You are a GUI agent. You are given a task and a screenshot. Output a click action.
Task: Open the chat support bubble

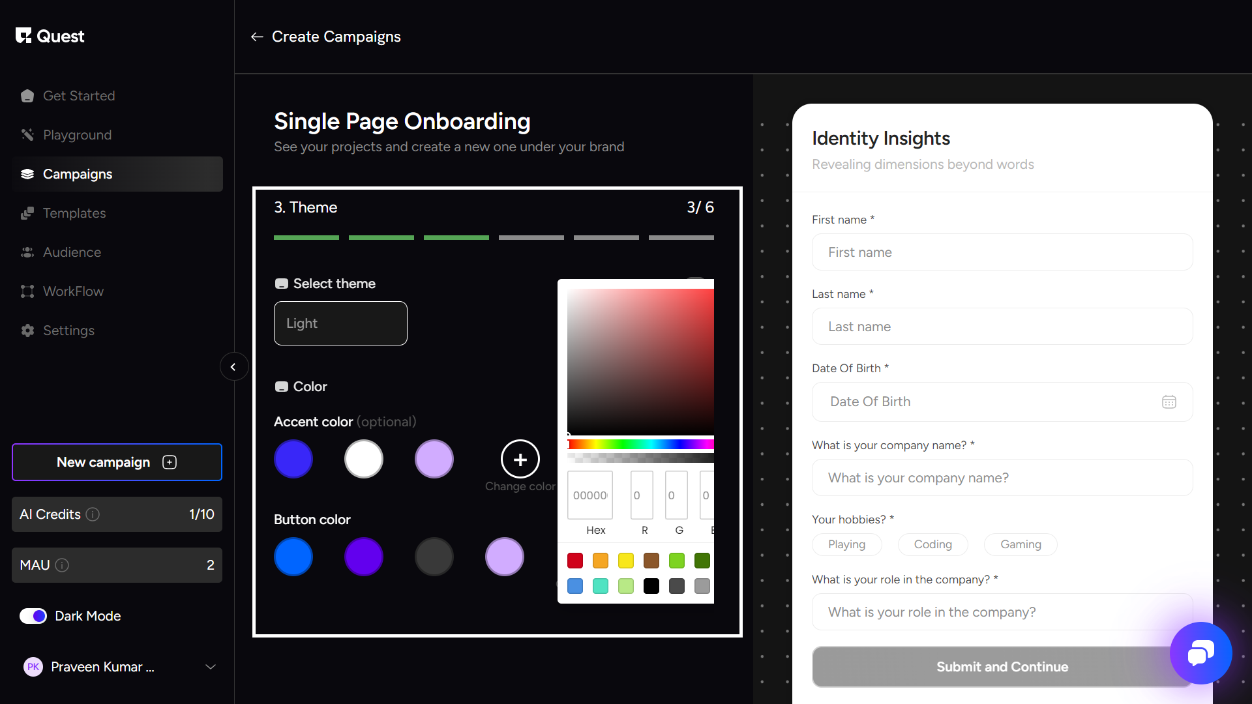[1200, 653]
